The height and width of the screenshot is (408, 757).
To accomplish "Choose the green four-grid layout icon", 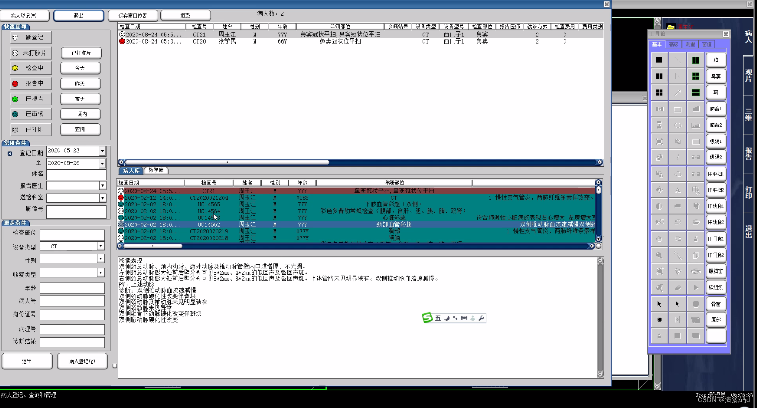I will [x=696, y=76].
